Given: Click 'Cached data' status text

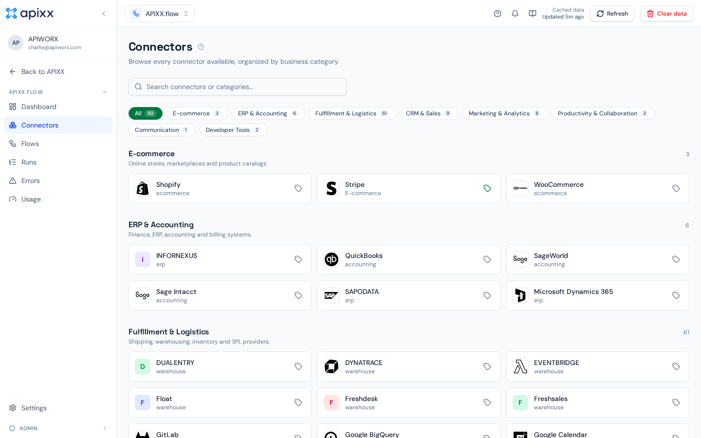Looking at the screenshot, I should pyautogui.click(x=568, y=10).
